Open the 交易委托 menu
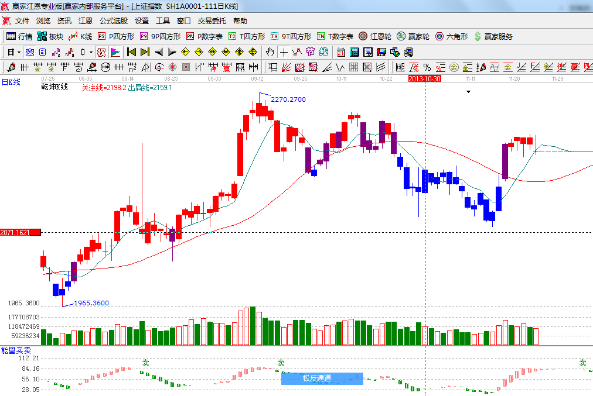Image resolution: width=593 pixels, height=396 pixels. pyautogui.click(x=212, y=21)
